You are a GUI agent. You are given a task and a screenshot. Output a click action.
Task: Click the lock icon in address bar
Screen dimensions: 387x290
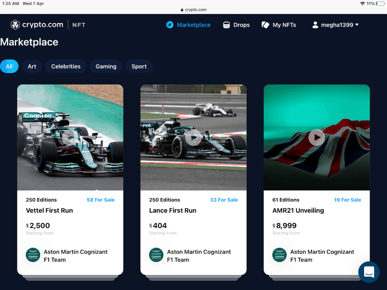tap(182, 9)
